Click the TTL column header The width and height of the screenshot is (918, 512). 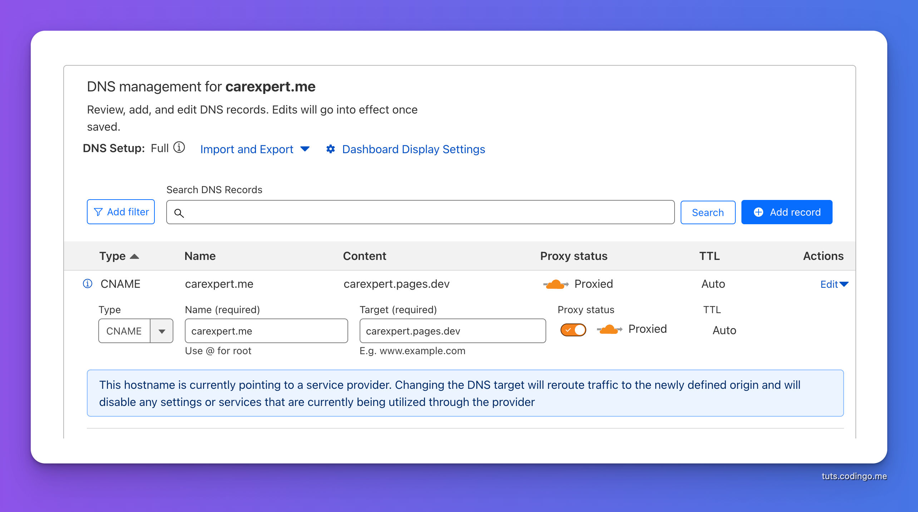(710, 256)
